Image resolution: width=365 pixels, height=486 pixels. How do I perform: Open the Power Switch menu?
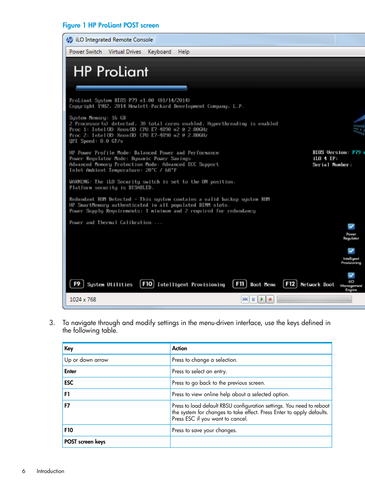(x=85, y=52)
